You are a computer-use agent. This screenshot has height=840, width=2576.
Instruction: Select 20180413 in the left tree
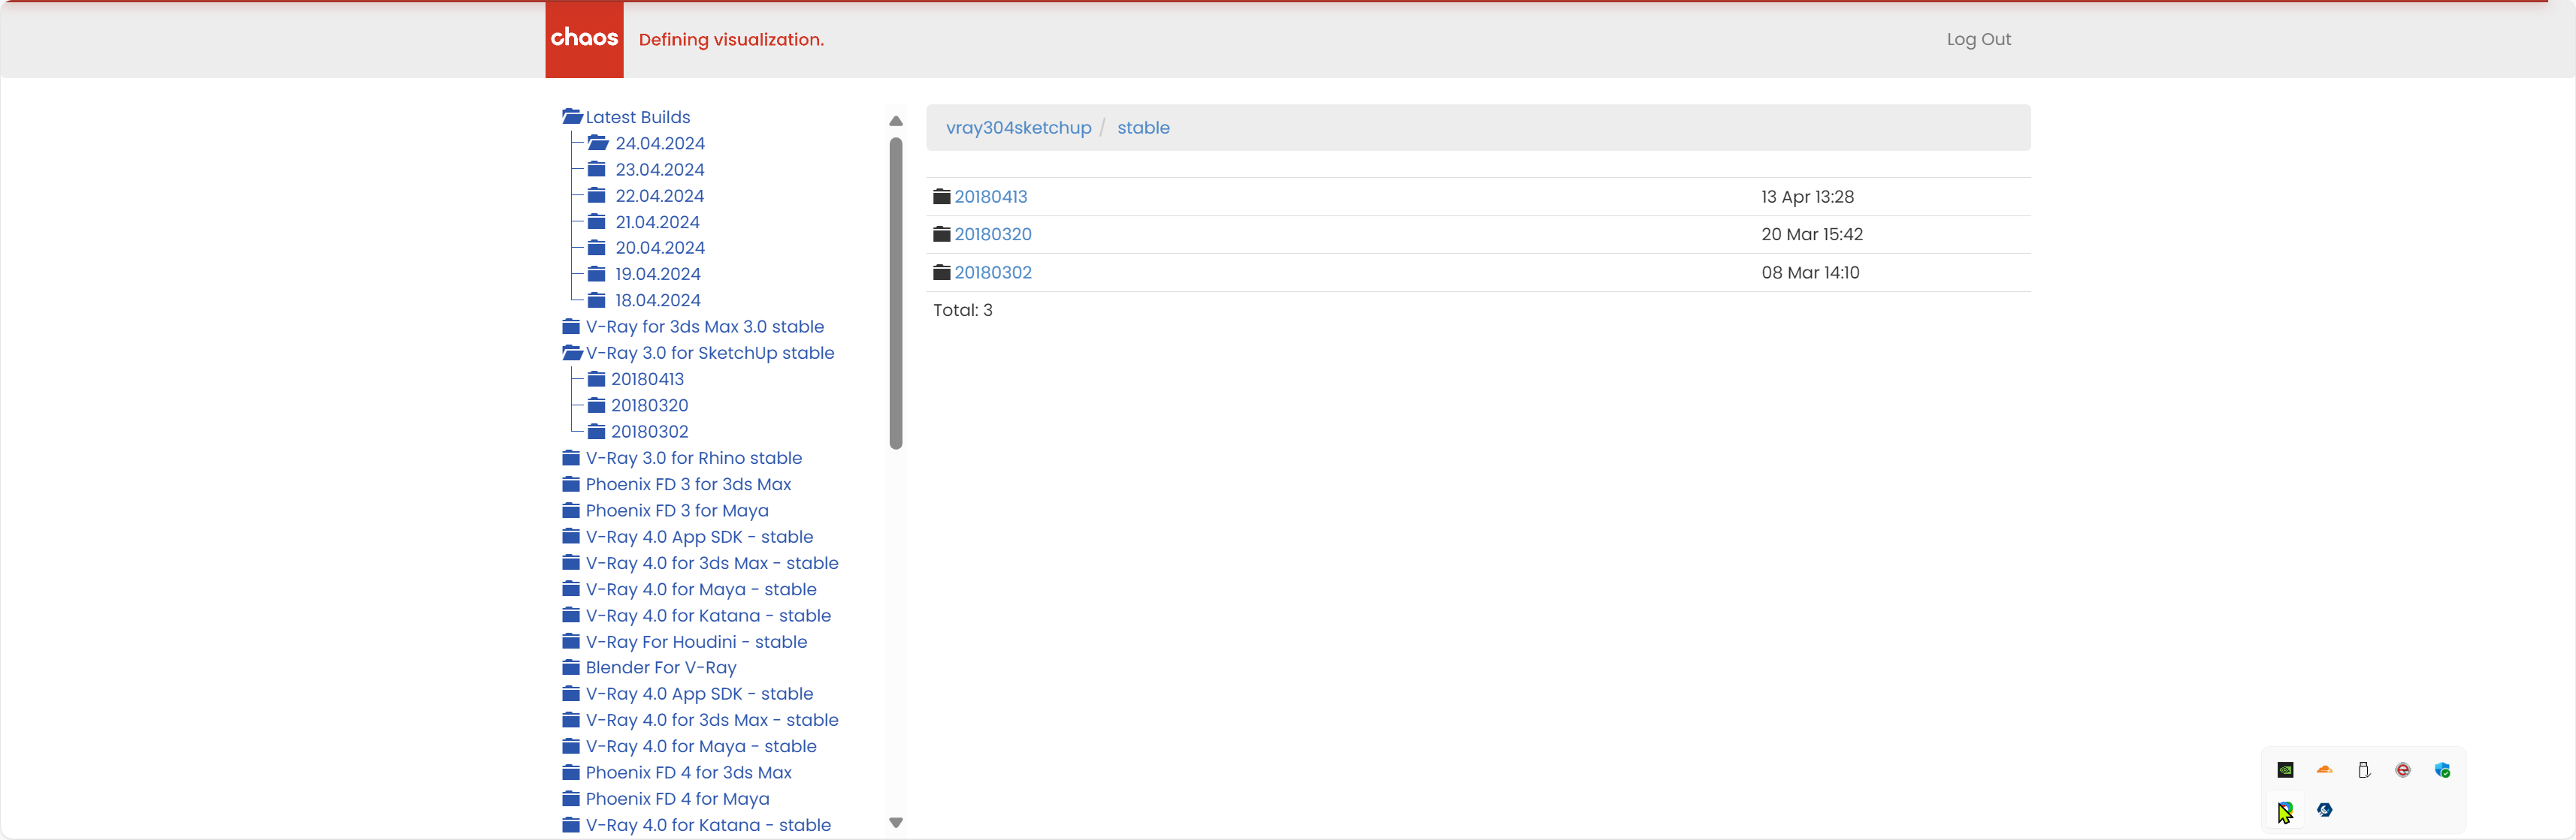[647, 378]
